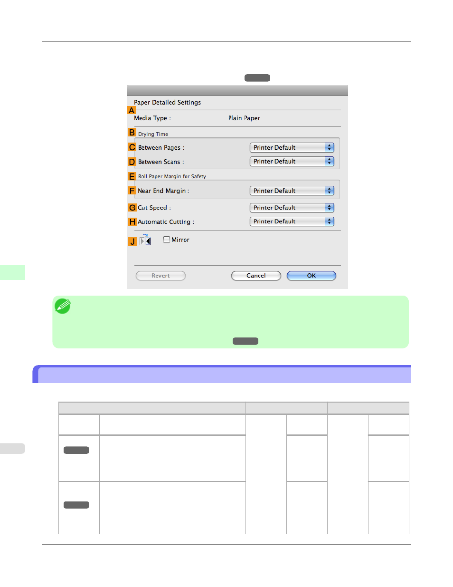
Task: Click the Between Pages label
Action: click(161, 148)
